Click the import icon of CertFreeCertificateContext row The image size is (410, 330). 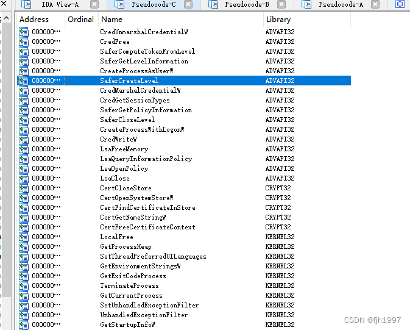point(24,228)
